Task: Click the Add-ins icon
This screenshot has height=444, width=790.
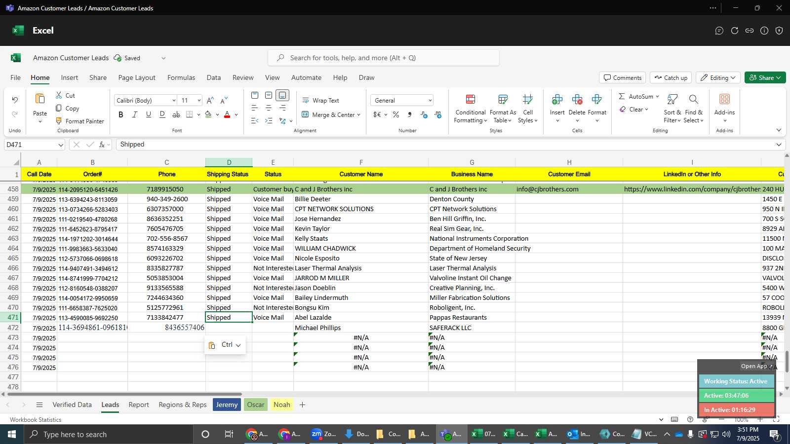Action: [x=724, y=99]
